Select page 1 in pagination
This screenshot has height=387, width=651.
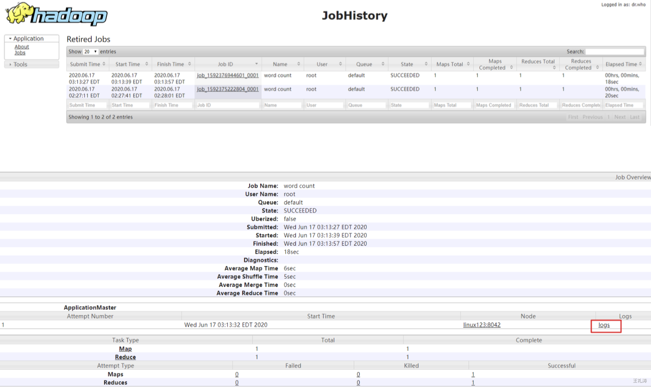(608, 117)
